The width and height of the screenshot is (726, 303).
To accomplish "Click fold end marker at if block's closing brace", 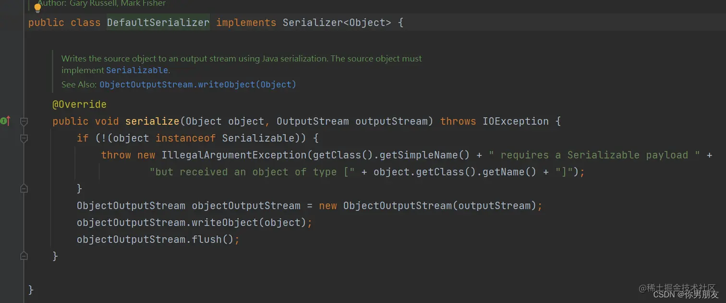I will pyautogui.click(x=24, y=189).
